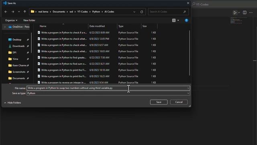Open the Organize menu
This screenshot has width=257, height=145.
[x=11, y=20]
